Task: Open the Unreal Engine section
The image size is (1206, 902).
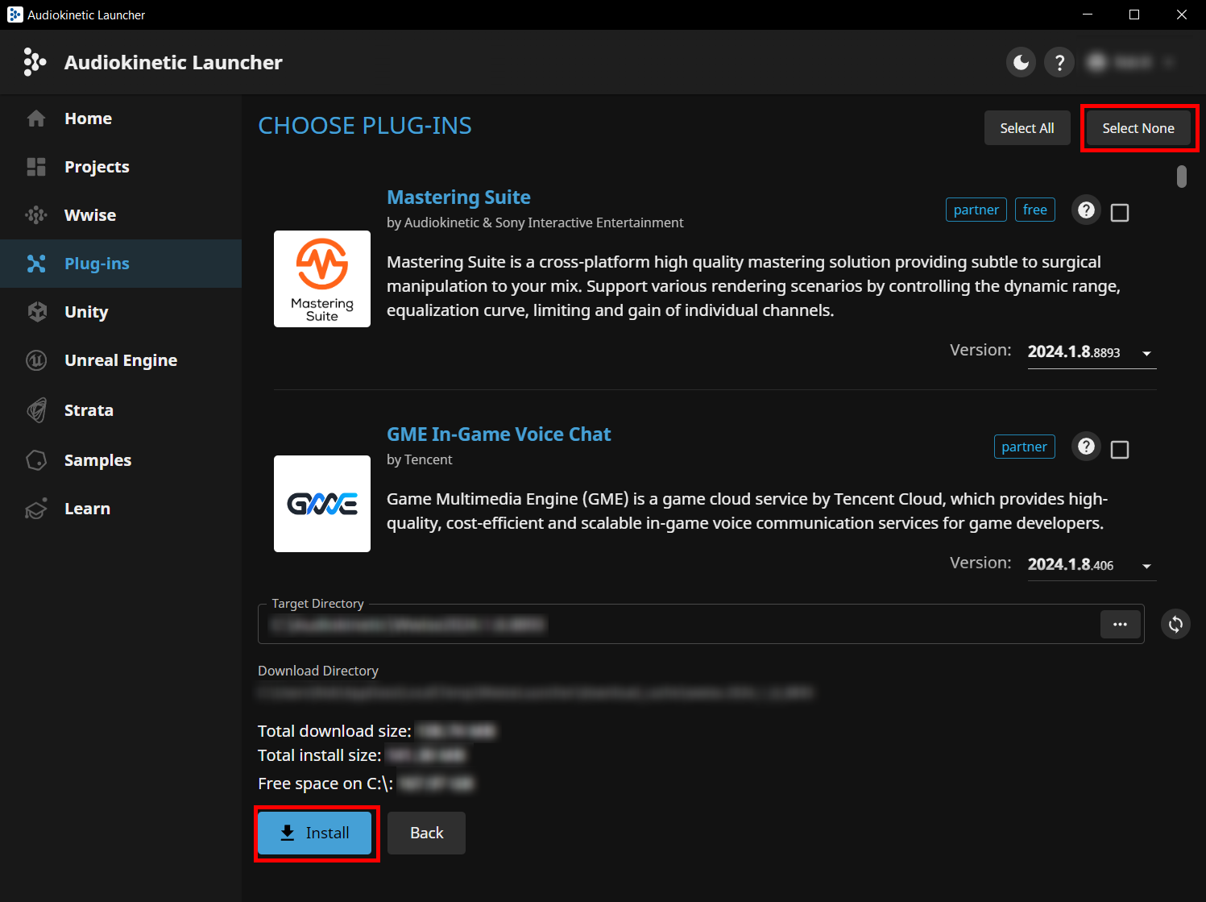Action: pos(121,360)
